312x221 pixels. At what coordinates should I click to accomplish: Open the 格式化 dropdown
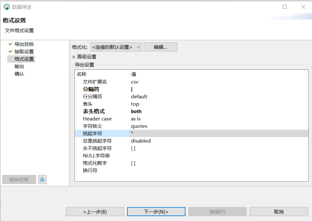[116, 47]
